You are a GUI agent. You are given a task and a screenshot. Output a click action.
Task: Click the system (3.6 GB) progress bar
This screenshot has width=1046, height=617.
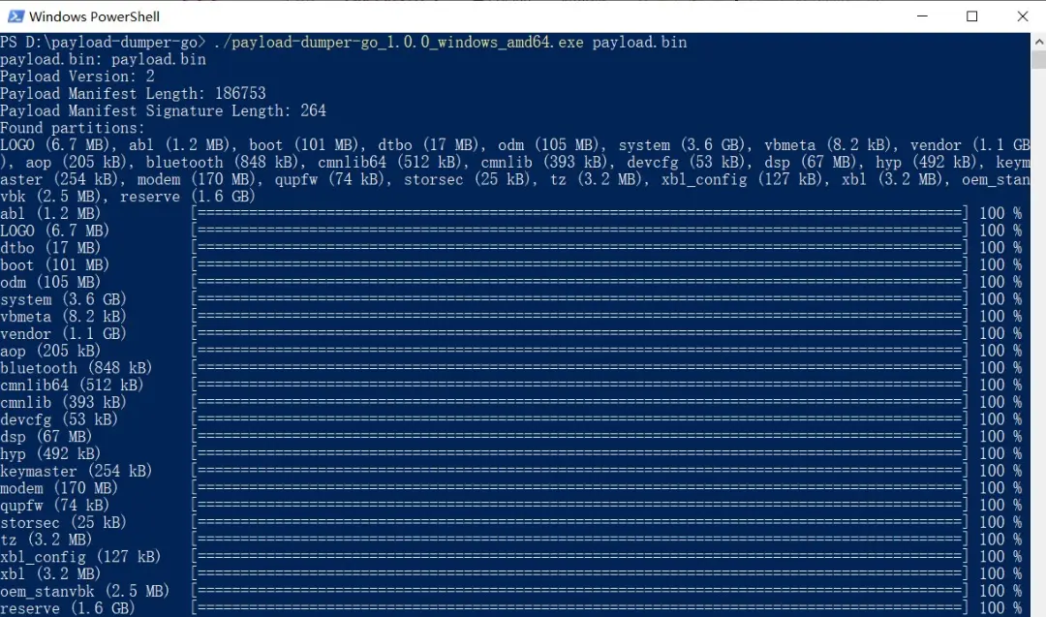pyautogui.click(x=579, y=299)
